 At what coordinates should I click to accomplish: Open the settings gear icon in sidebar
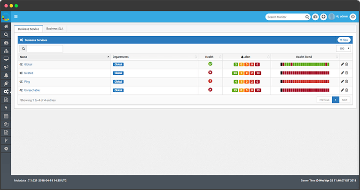(6, 149)
